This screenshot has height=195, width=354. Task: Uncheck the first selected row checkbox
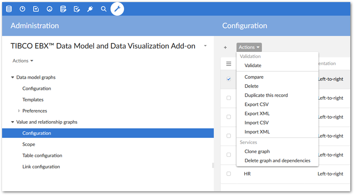[228, 79]
